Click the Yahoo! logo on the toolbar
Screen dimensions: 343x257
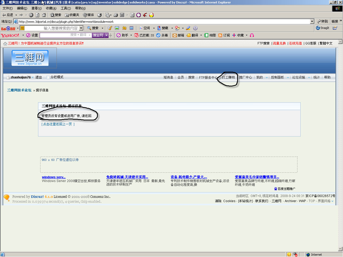pos(10,35)
